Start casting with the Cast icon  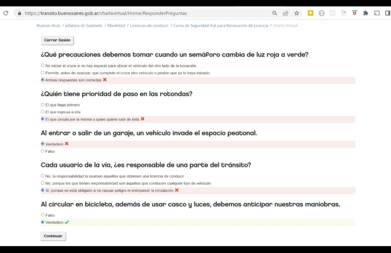377,13
